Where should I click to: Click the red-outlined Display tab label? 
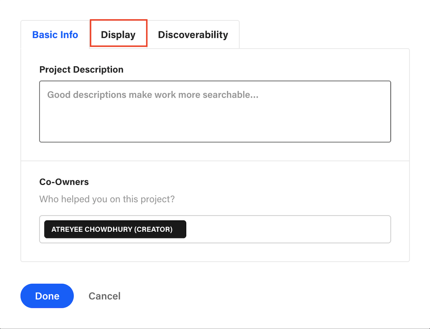pos(118,35)
